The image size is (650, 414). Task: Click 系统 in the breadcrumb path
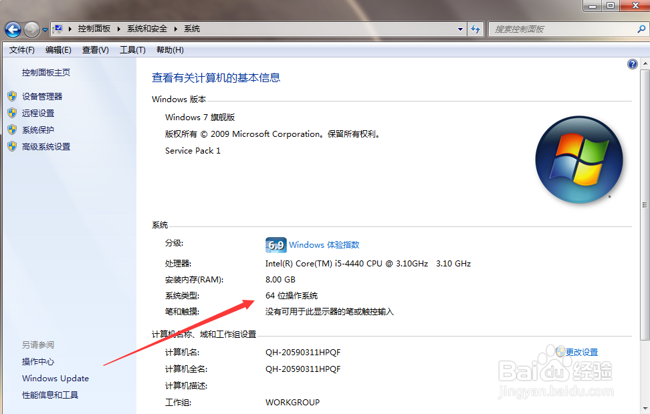(192, 29)
